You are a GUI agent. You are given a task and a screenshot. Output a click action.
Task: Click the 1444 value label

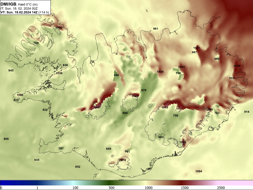pyautogui.click(x=181, y=67)
